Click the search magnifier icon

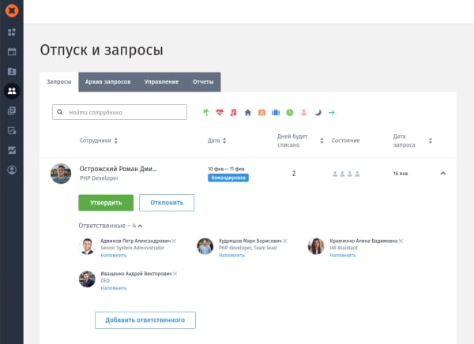tap(60, 112)
